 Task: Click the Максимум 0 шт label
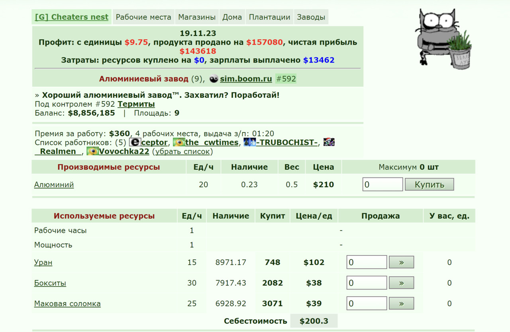tap(408, 167)
